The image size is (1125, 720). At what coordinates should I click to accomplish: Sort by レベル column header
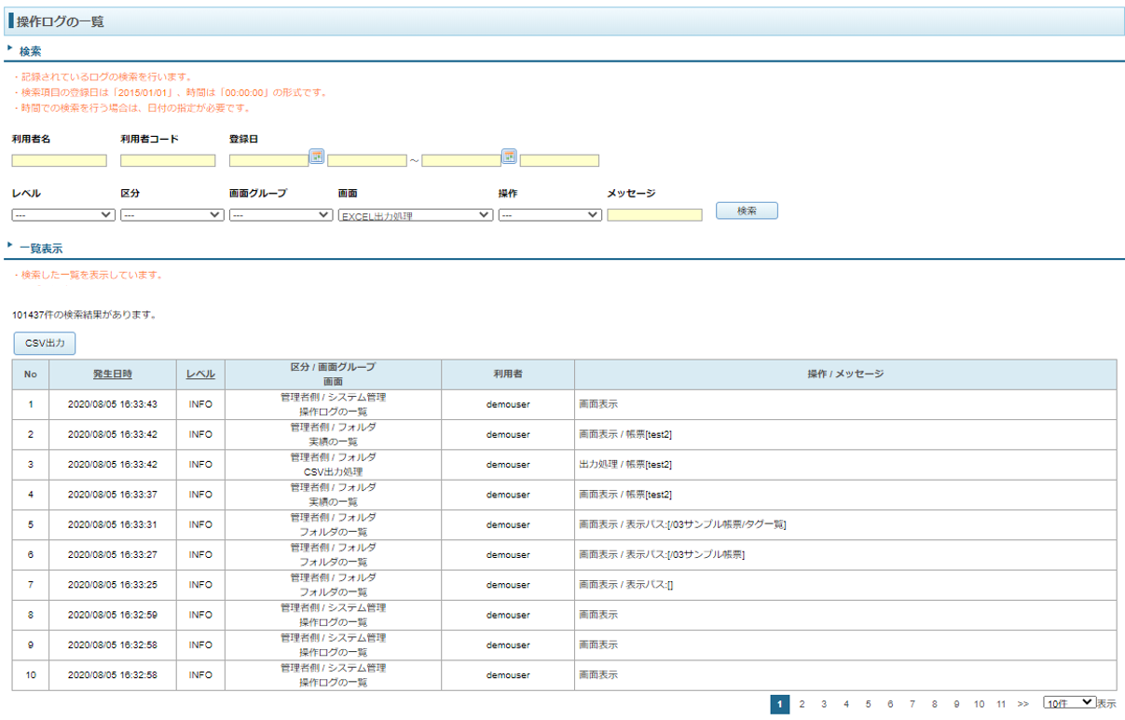coord(200,374)
